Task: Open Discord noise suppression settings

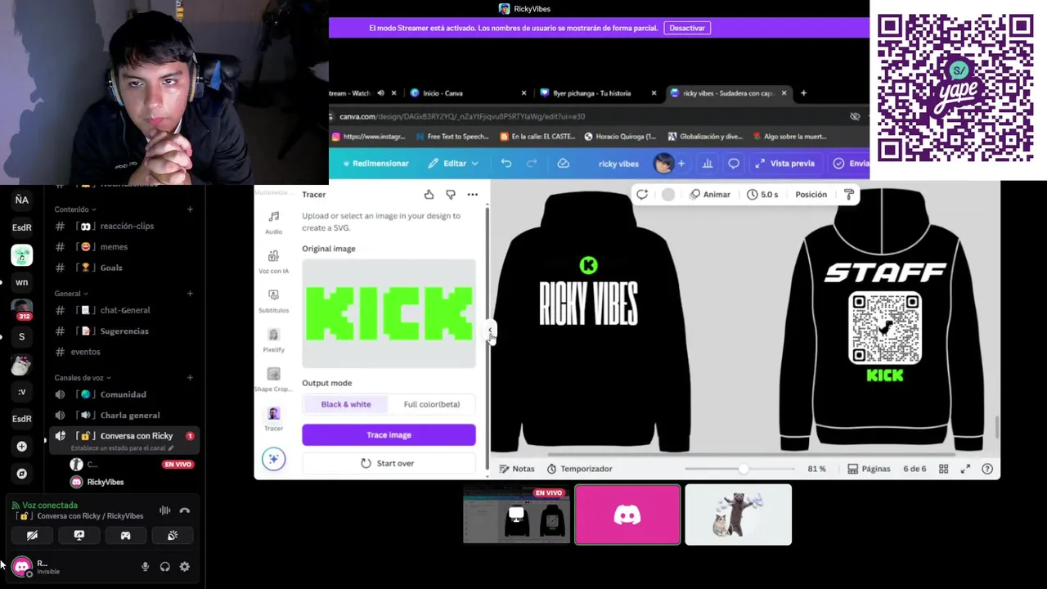Action: pos(165,510)
